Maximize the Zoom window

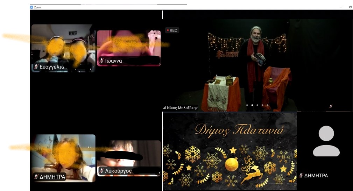click(350, 7)
